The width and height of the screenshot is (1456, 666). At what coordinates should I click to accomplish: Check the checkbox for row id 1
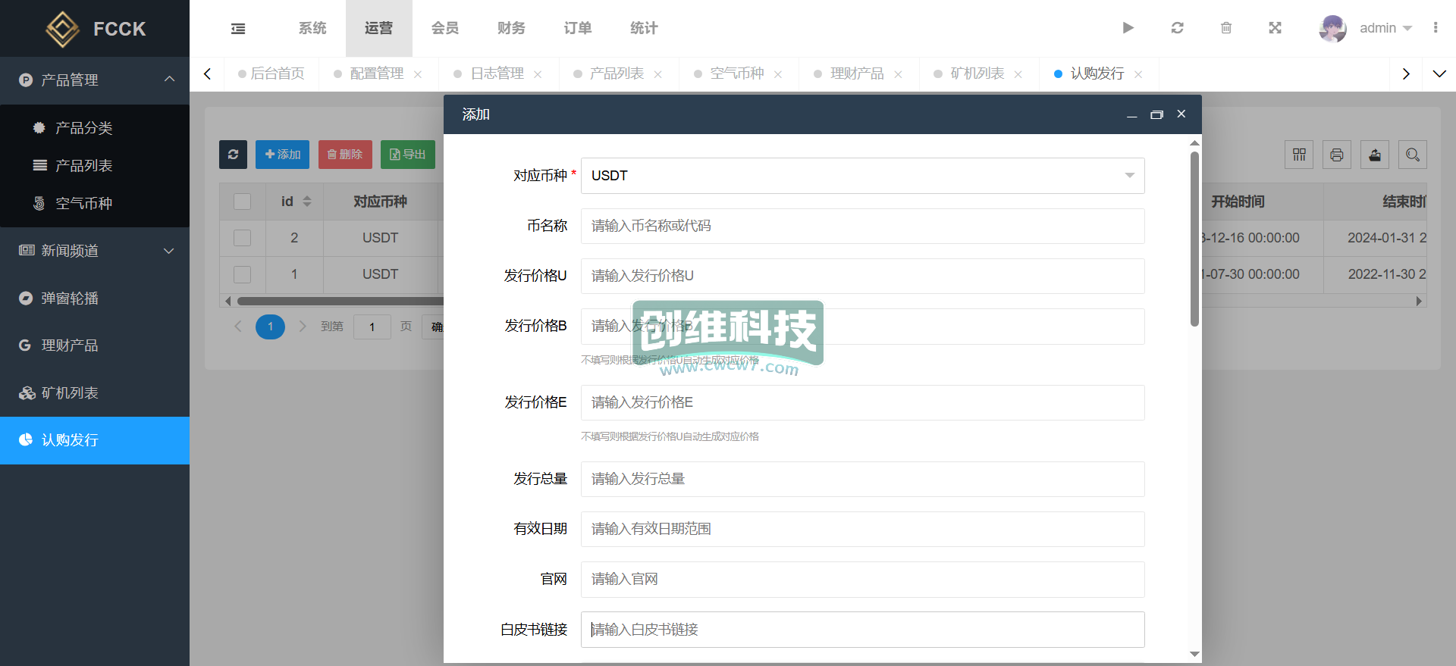(243, 274)
